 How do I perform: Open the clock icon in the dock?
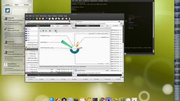point(128,100)
